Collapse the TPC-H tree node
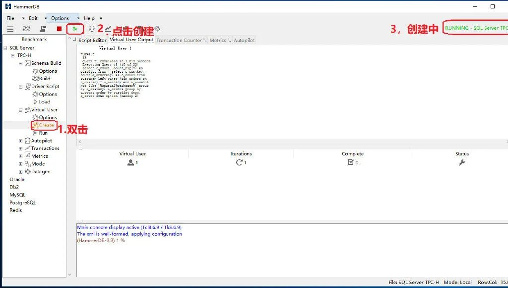Image resolution: width=508 pixels, height=288 pixels. click(x=12, y=55)
